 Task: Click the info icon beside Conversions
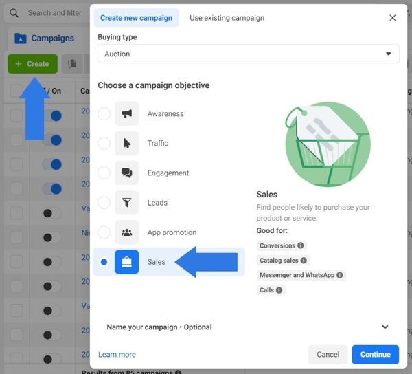point(301,245)
